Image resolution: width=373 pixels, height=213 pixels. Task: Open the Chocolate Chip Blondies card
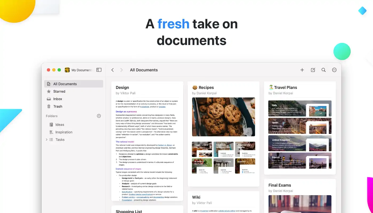click(245, 149)
